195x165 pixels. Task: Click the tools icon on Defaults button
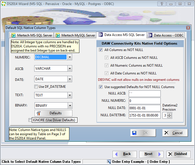point(39,113)
